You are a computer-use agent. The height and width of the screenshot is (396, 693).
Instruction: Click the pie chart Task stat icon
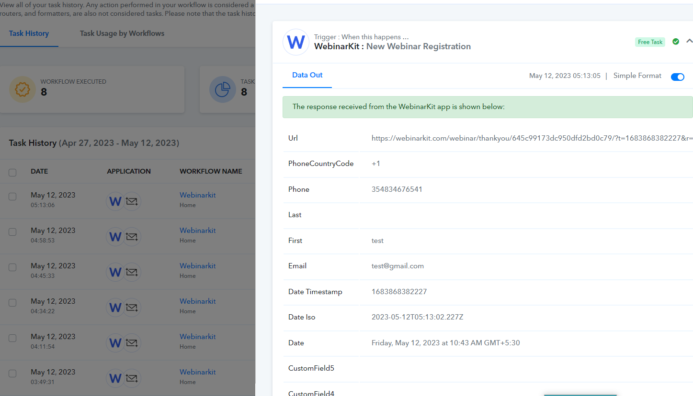click(222, 89)
